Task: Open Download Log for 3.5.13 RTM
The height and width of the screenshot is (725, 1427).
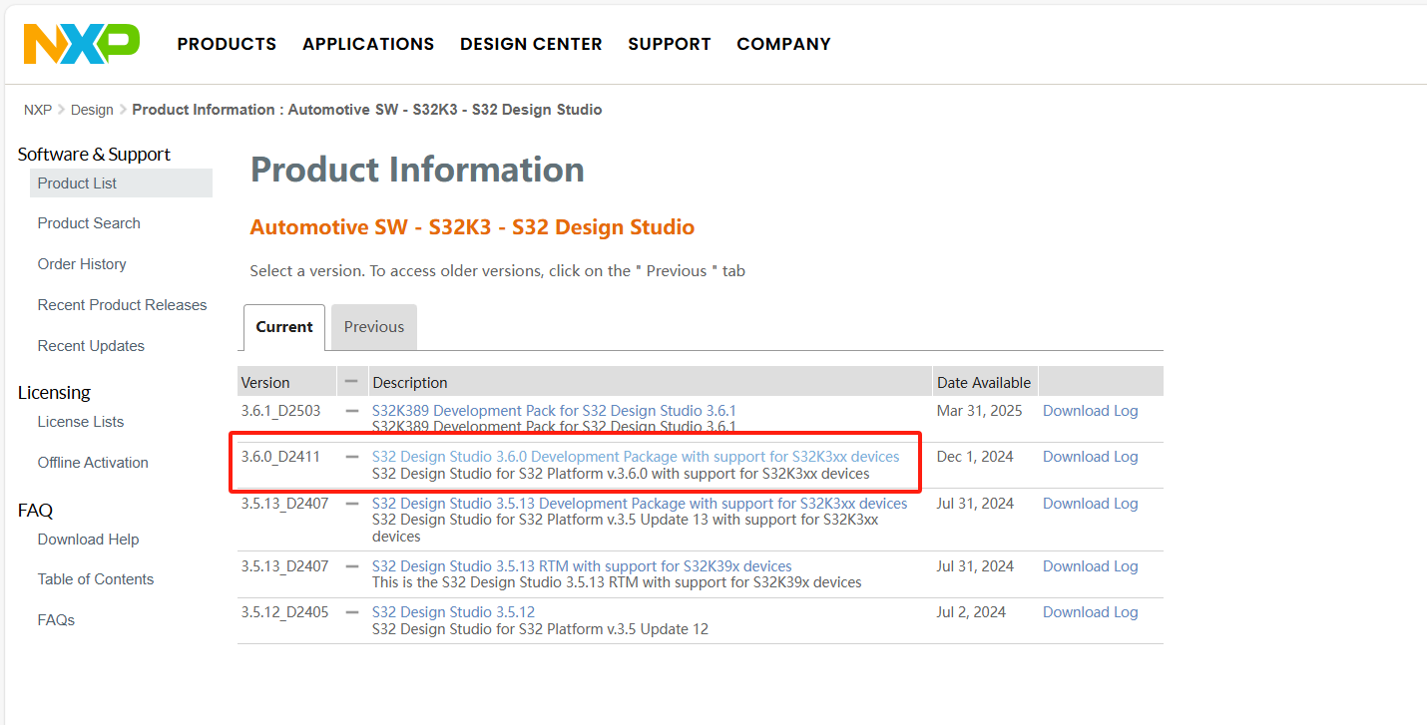Action: [1090, 566]
